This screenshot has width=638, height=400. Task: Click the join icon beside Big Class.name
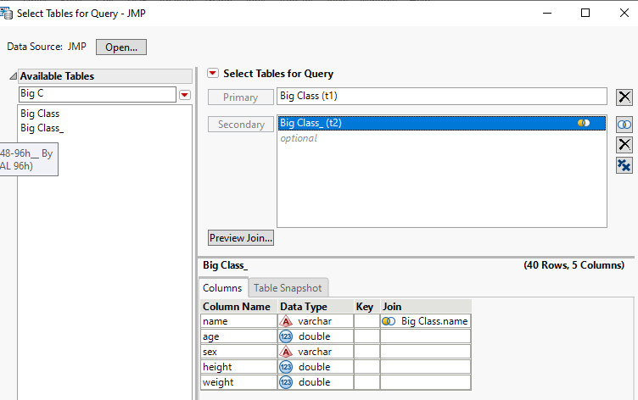[389, 321]
